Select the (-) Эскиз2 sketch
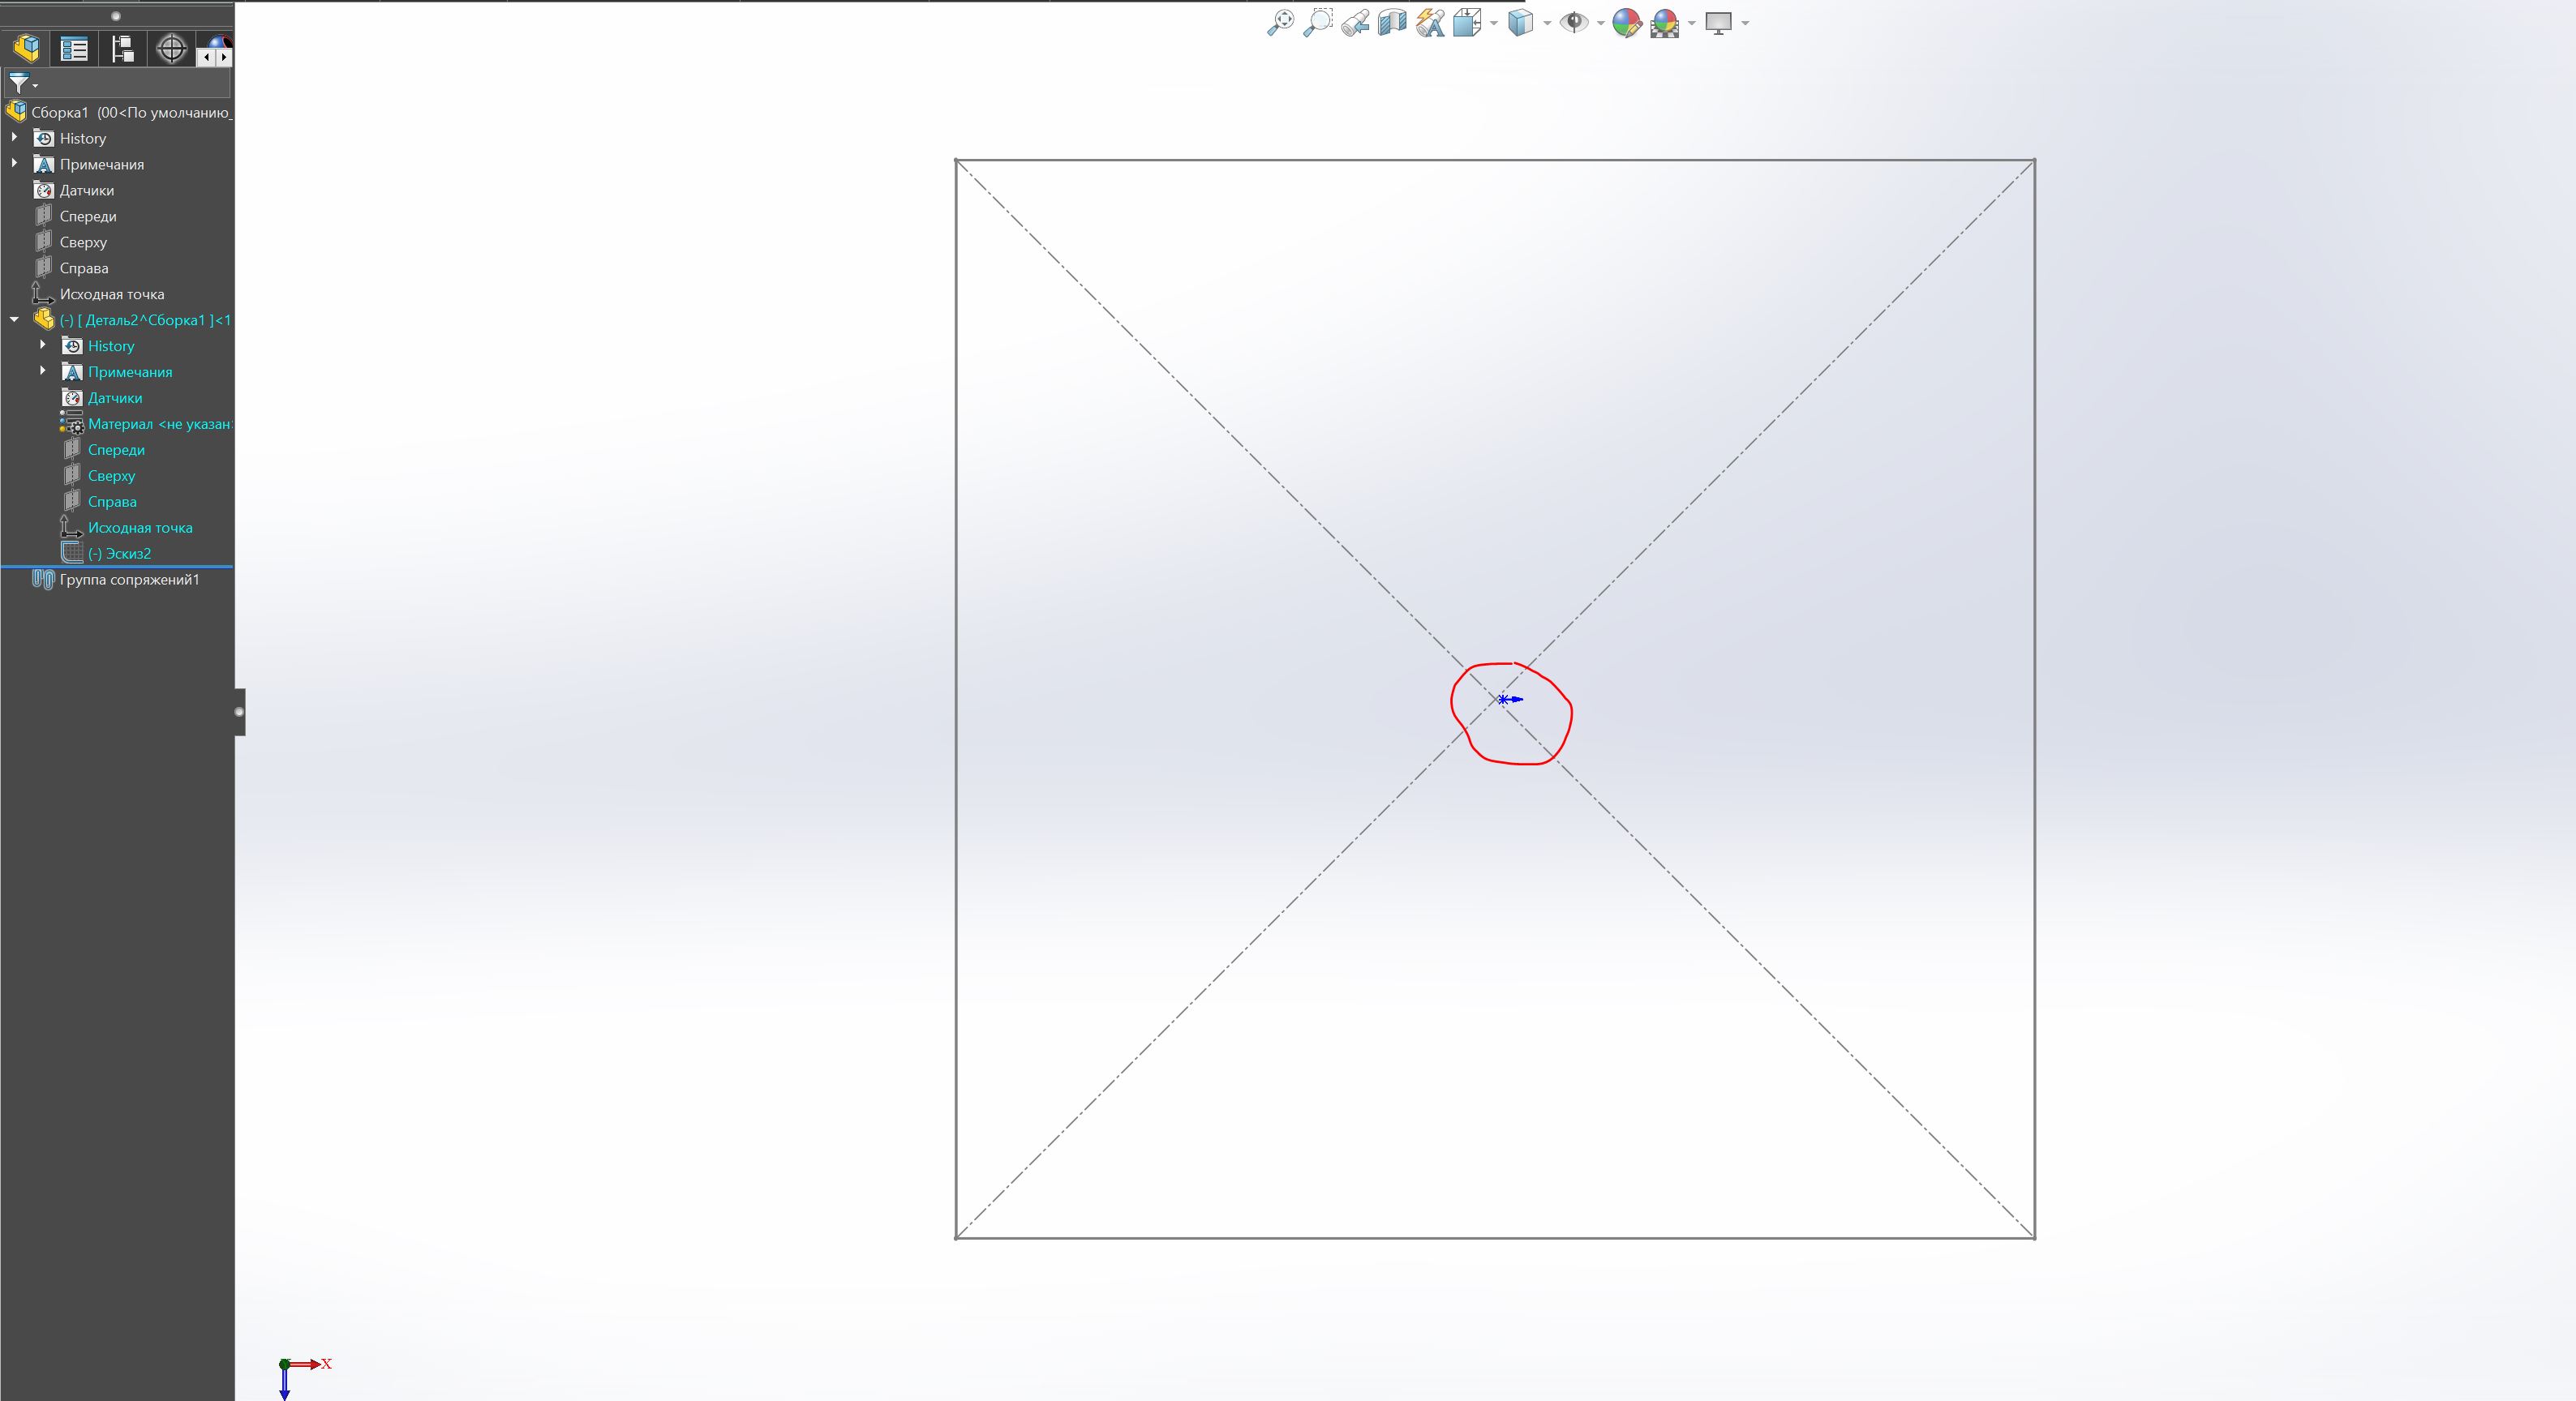The height and width of the screenshot is (1401, 2576). tap(119, 555)
